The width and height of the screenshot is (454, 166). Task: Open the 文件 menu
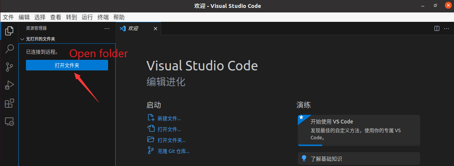coord(8,17)
